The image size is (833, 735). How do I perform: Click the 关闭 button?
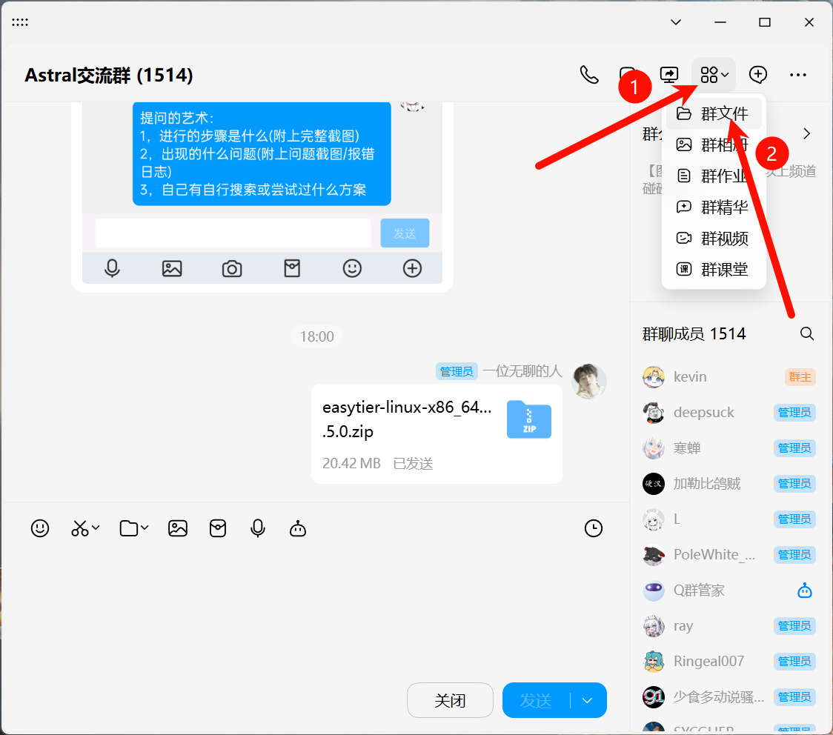[450, 699]
